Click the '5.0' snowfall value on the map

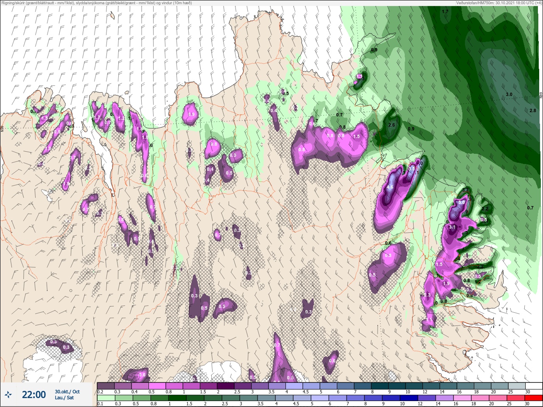click(462, 203)
